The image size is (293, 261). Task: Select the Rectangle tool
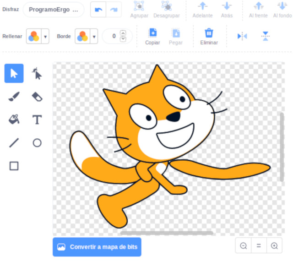pyautogui.click(x=14, y=166)
